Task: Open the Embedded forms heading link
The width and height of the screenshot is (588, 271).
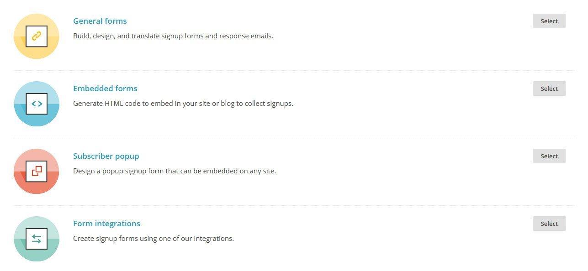Action: click(x=105, y=89)
